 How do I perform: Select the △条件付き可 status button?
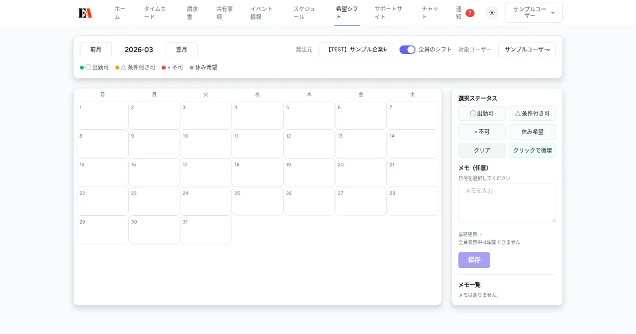click(x=532, y=113)
